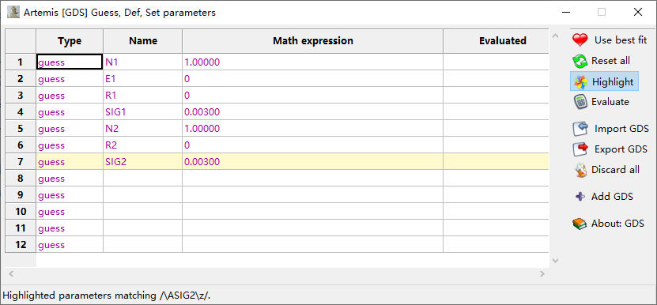The width and height of the screenshot is (657, 305).
Task: Click the Math expression column header
Action: pyautogui.click(x=312, y=40)
